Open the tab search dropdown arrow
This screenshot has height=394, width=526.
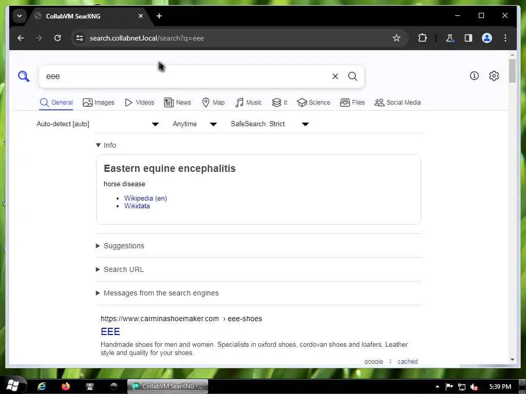(x=20, y=16)
